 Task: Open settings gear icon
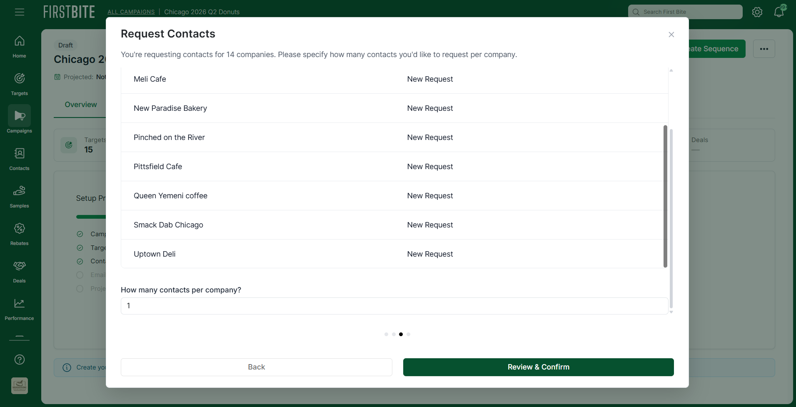(x=757, y=12)
